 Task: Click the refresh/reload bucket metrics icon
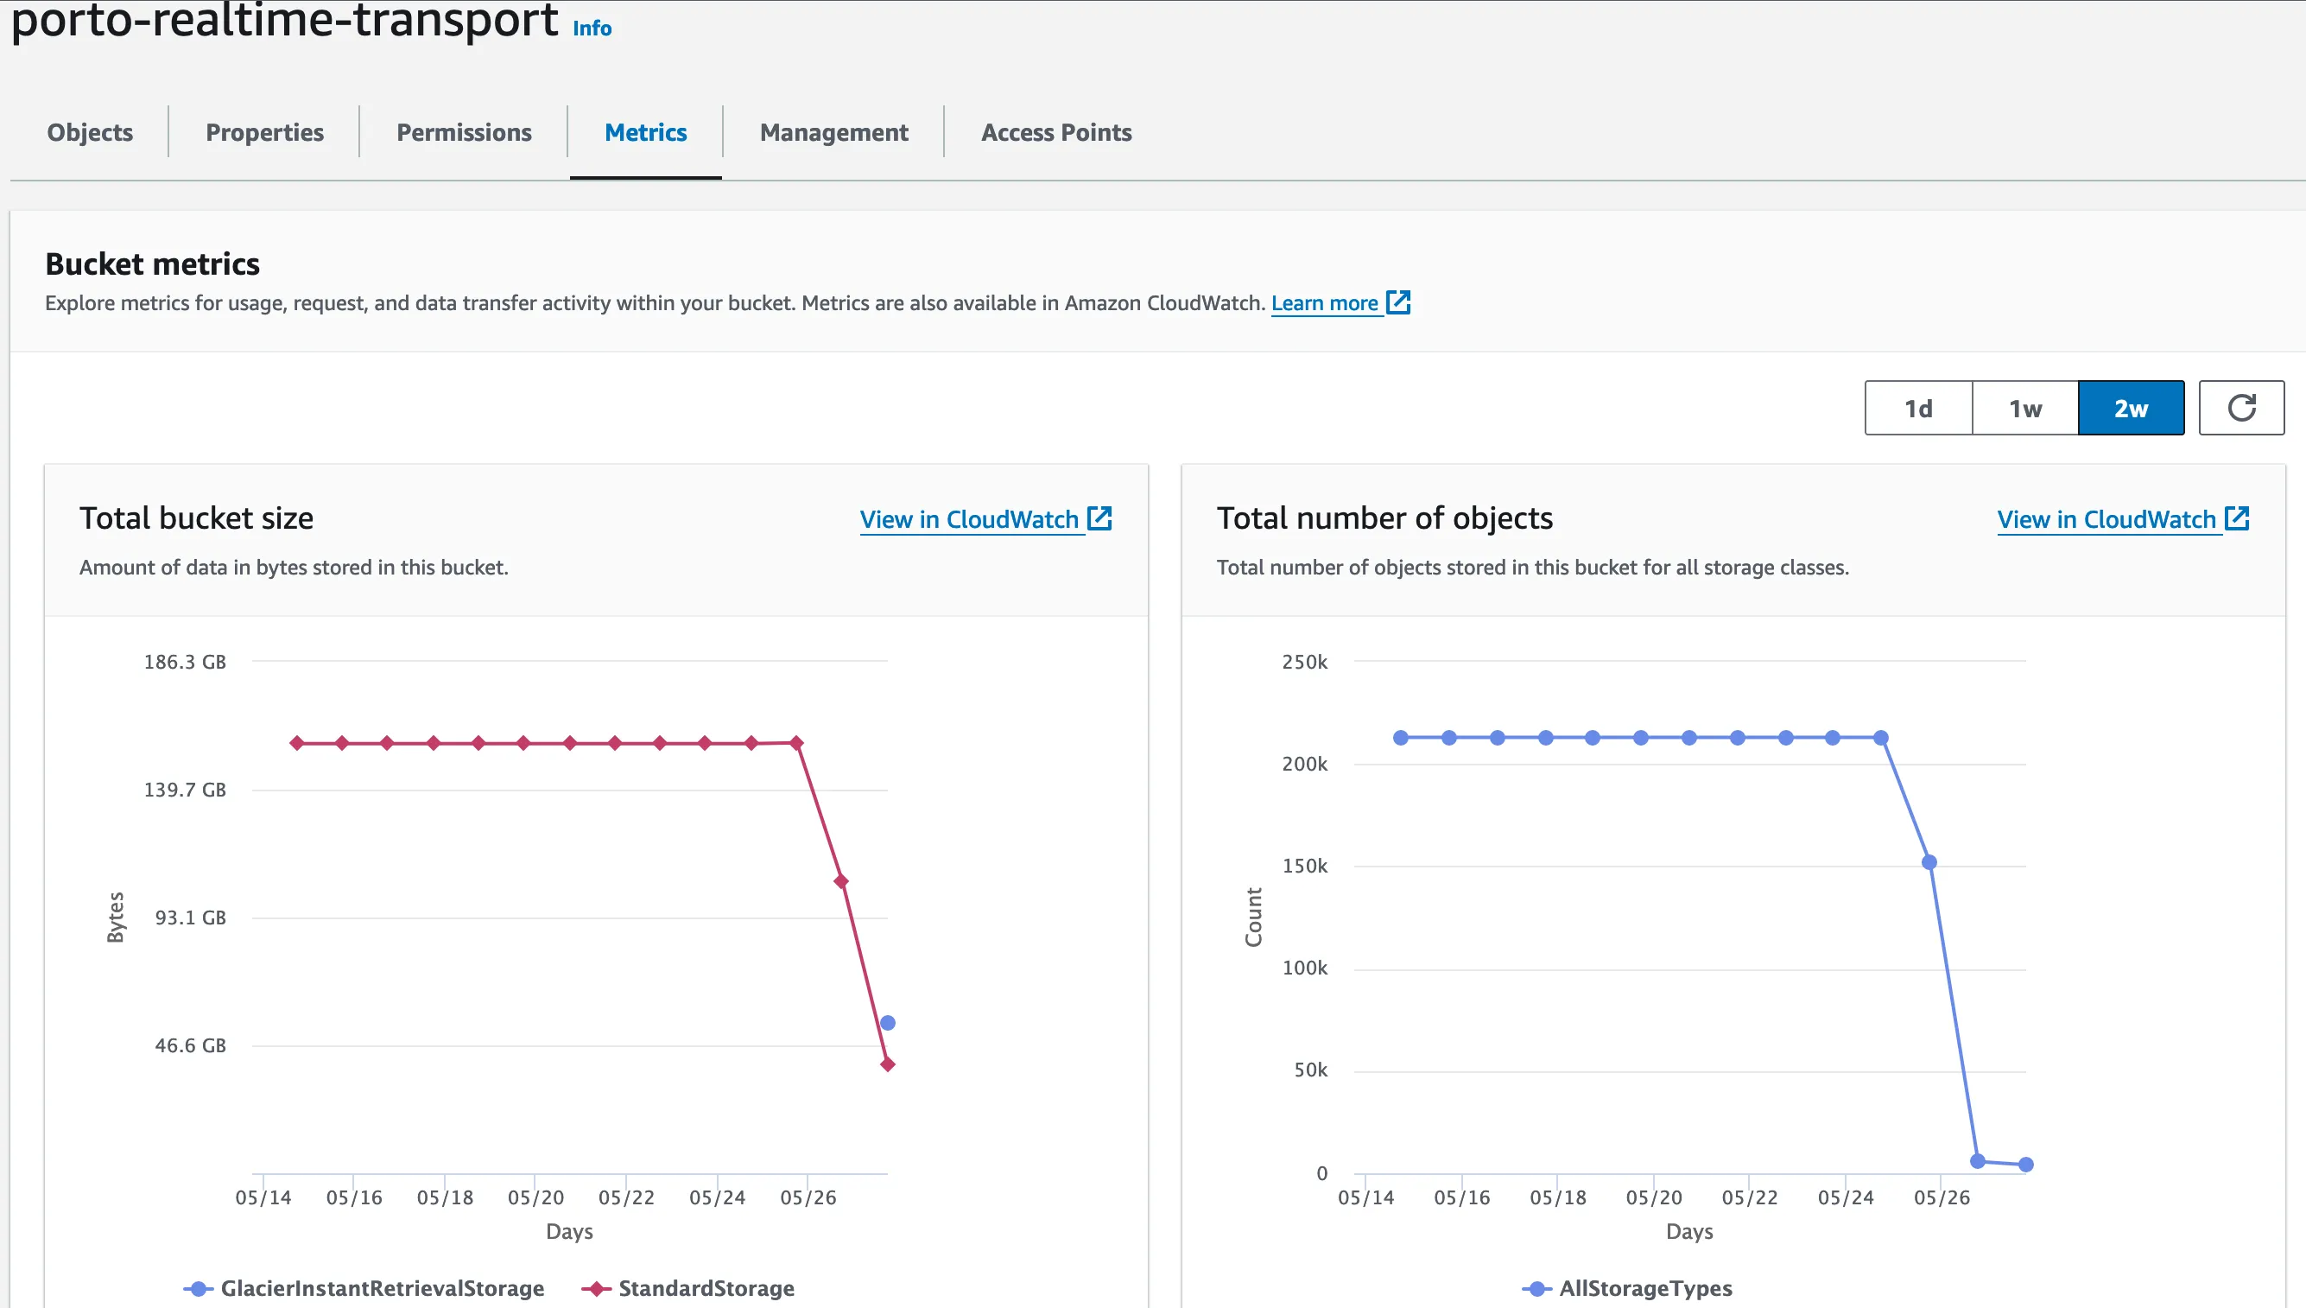2241,409
